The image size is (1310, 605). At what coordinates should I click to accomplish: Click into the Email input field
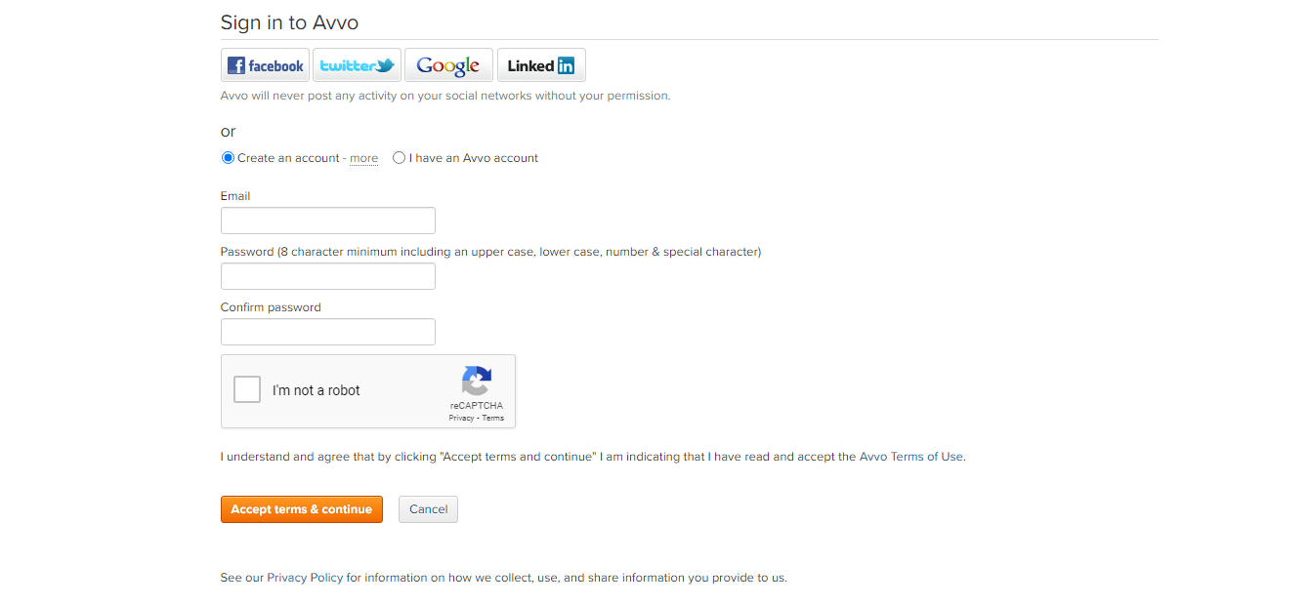pos(327,220)
